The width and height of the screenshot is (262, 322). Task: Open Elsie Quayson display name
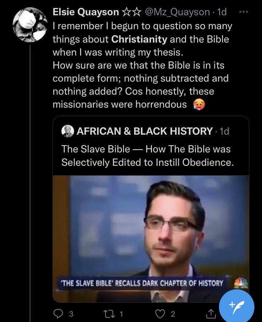[x=86, y=12]
